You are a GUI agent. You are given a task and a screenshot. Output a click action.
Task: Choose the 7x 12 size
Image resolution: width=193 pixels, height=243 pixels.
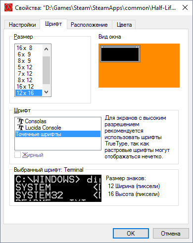pyautogui.click(x=29, y=74)
